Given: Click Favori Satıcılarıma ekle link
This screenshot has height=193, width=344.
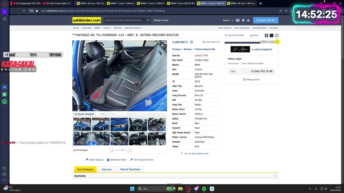Looking at the screenshot, I should tap(252, 64).
